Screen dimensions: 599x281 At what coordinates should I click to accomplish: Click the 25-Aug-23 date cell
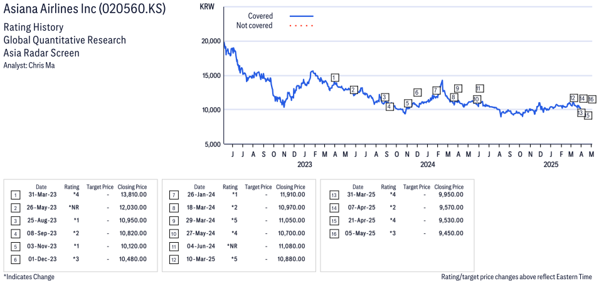[x=41, y=221]
